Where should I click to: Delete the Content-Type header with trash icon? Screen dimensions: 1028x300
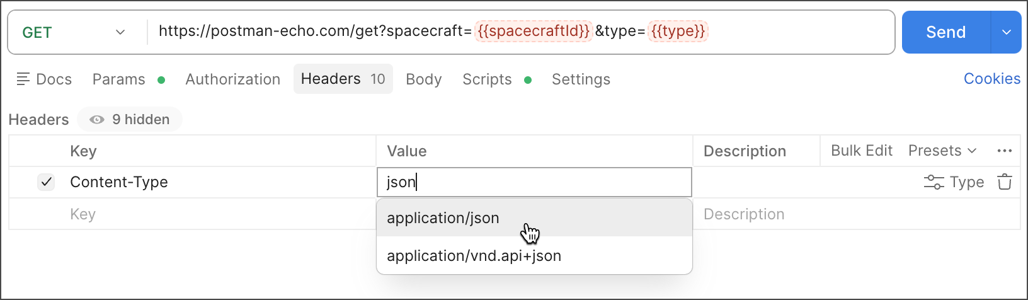click(x=1004, y=182)
